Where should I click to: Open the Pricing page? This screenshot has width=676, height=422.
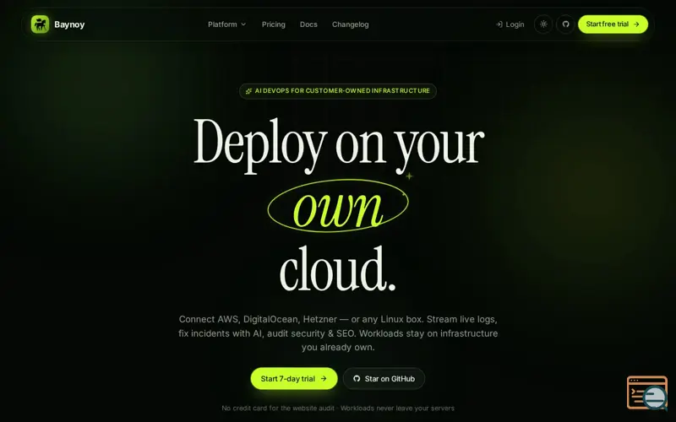(273, 24)
